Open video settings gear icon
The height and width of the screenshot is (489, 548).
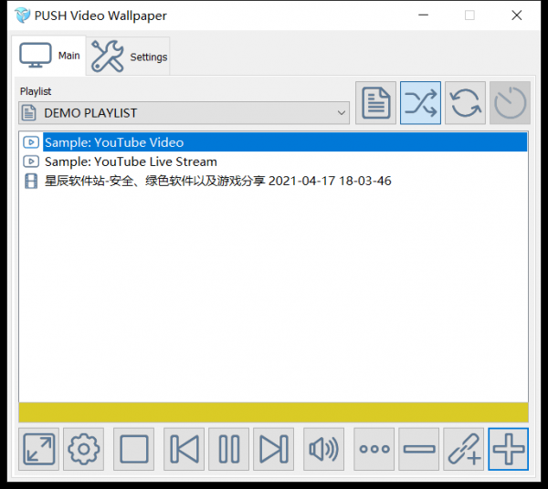coord(83,449)
